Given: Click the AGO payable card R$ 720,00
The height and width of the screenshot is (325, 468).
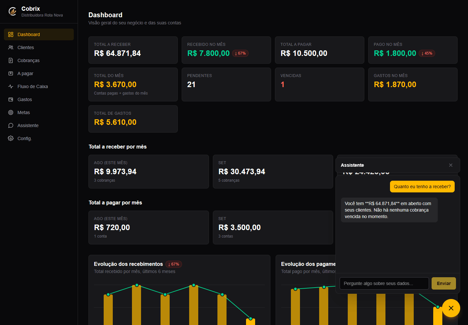Looking at the screenshot, I should coord(149,227).
